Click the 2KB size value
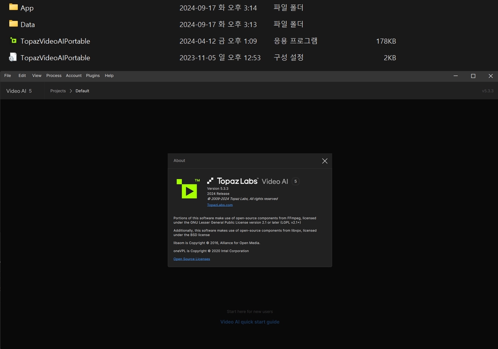Image resolution: width=498 pixels, height=349 pixels. 390,58
